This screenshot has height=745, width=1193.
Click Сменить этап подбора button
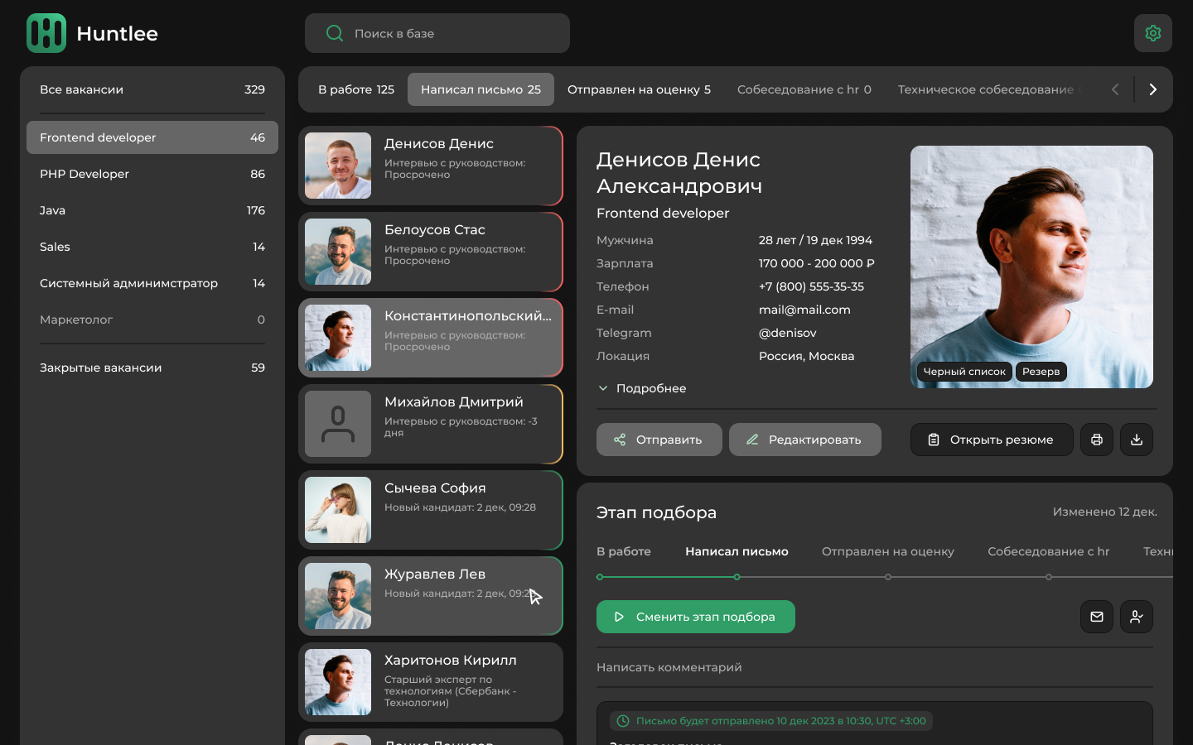coord(696,617)
